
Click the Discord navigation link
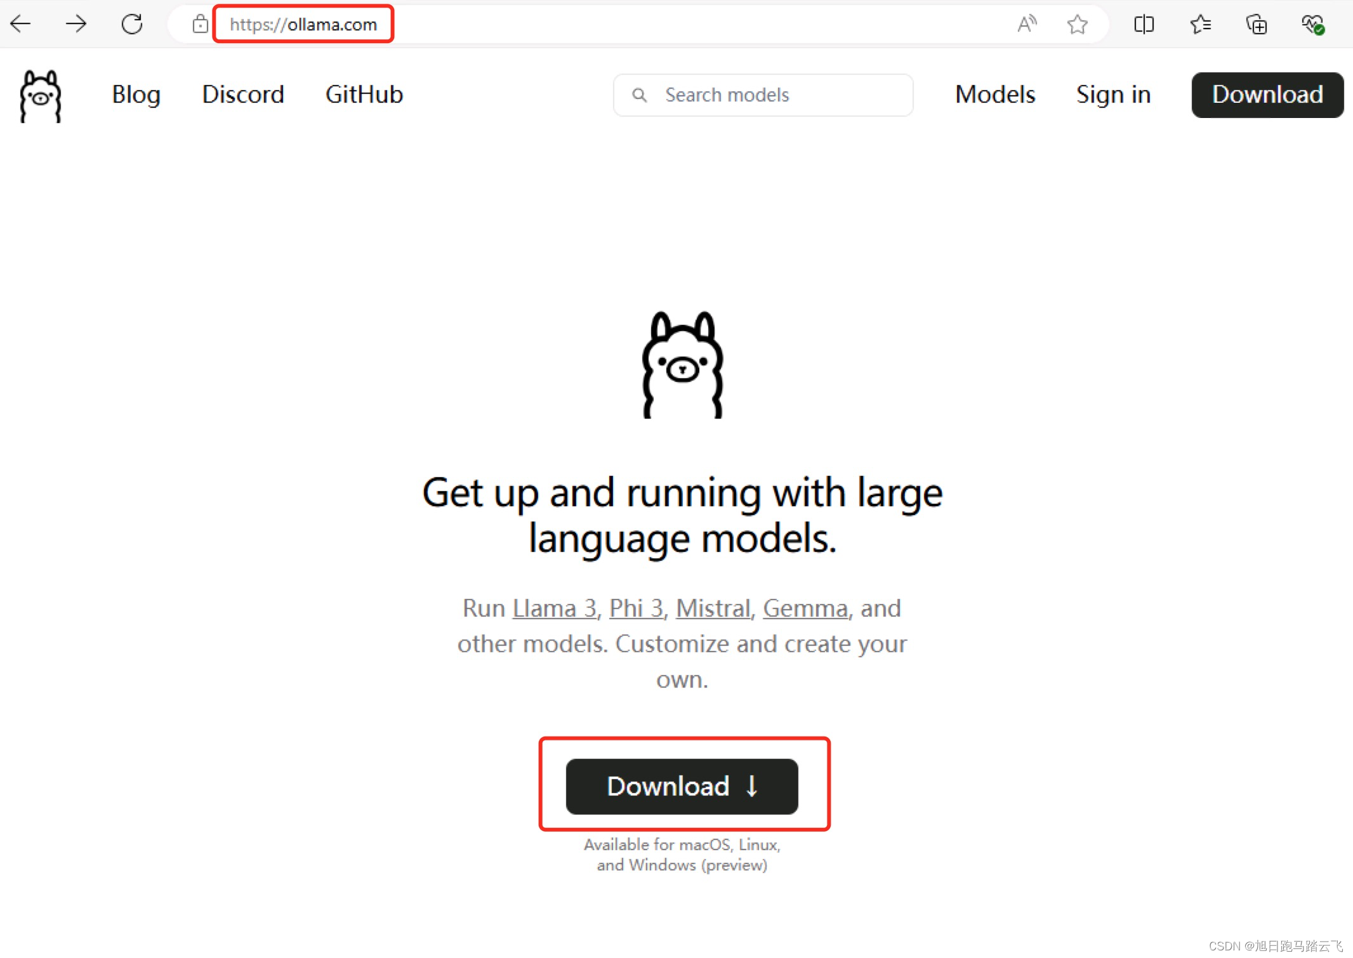coord(244,95)
